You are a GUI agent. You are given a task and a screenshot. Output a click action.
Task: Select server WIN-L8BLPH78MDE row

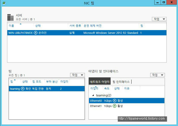pos(87,33)
